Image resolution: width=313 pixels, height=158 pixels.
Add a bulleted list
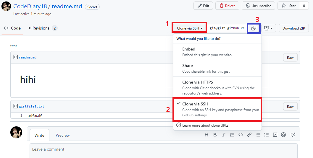coord(258,135)
